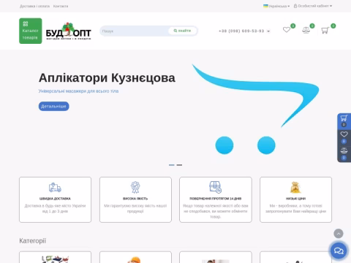Open the live chat bubble button
This screenshot has width=351, height=263.
click(339, 251)
